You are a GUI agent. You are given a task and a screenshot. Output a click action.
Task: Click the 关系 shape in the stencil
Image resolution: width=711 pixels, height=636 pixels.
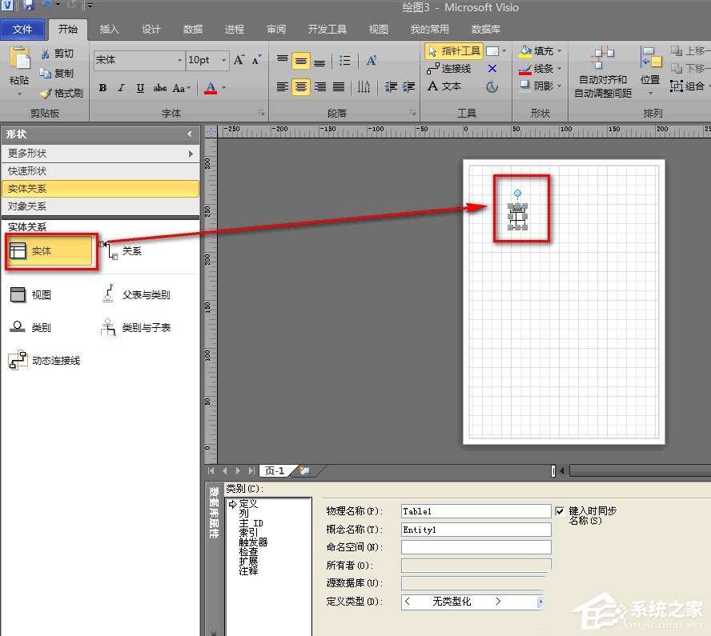tap(125, 250)
